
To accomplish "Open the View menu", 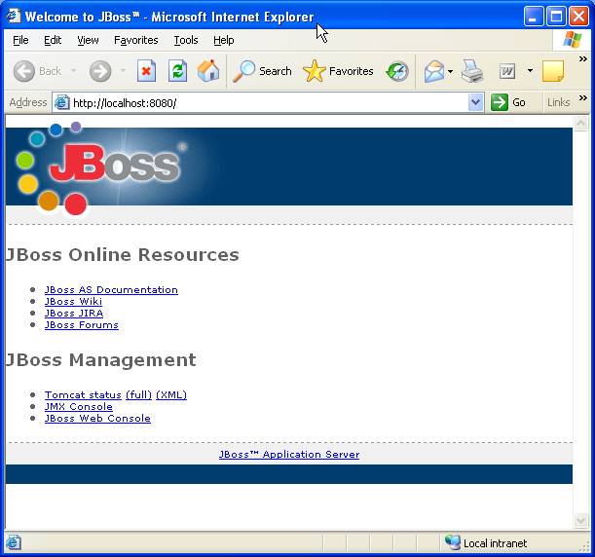I will coord(88,40).
